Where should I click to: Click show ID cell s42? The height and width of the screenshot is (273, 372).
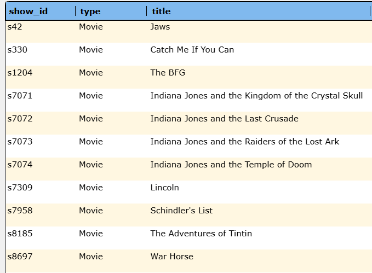click(15, 27)
